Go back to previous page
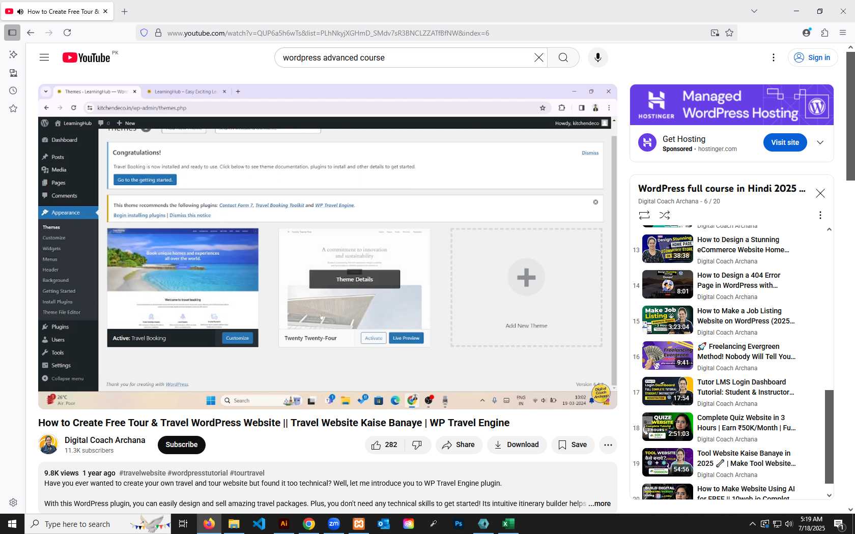The image size is (855, 534). [31, 33]
